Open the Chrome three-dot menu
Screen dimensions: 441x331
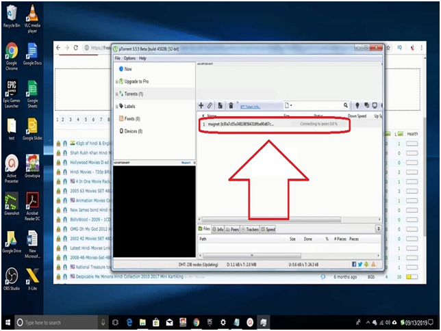point(421,48)
